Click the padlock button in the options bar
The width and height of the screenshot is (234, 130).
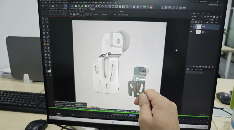point(74,14)
